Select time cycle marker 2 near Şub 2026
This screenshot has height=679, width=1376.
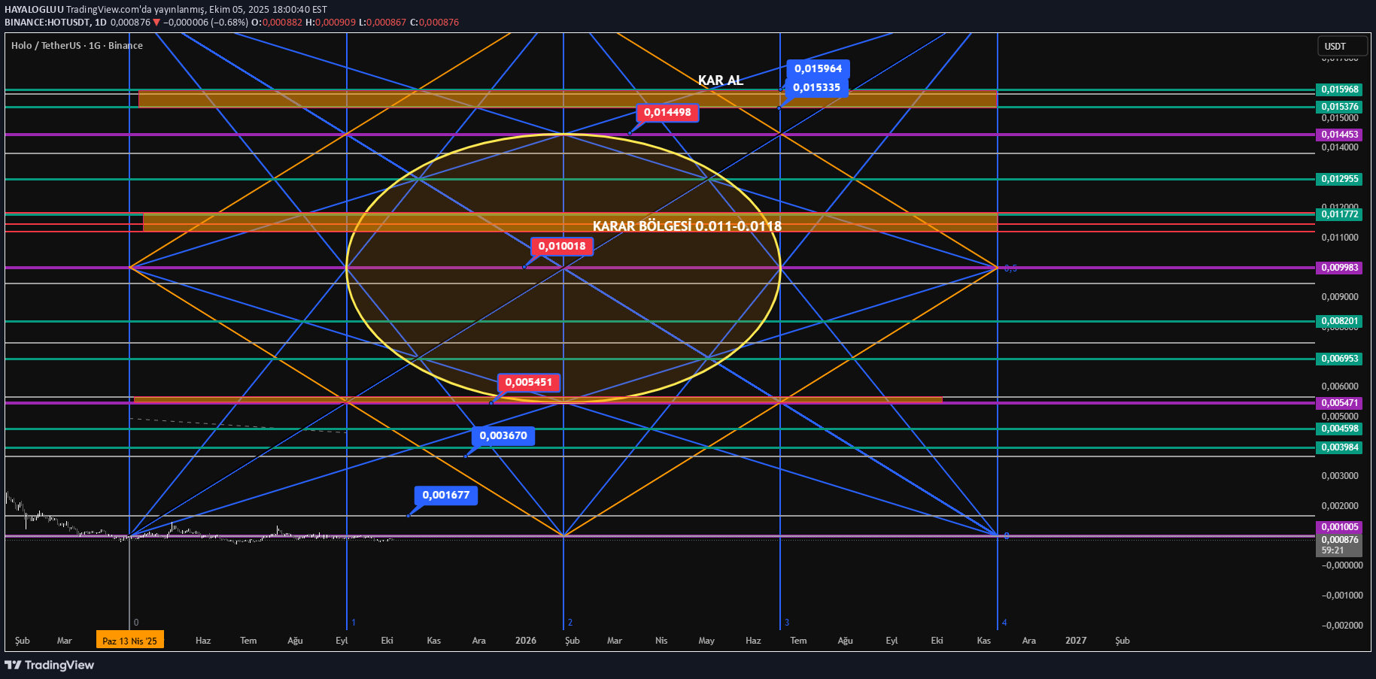point(570,623)
